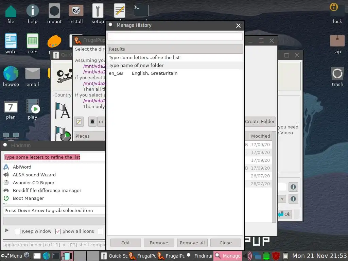
Task: Click the taskbar clock Mon 21 Nov
Action: point(319,256)
